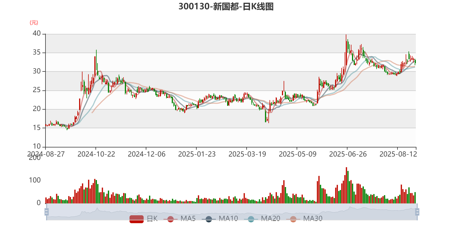Screen dimensions: 452x226
Task: Click the 30 price axis label
Action: pyautogui.click(x=37, y=71)
